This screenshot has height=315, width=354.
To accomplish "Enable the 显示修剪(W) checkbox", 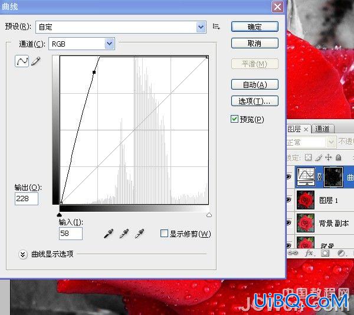I will [164, 234].
